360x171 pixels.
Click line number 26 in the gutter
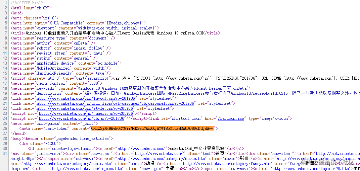[5, 129]
